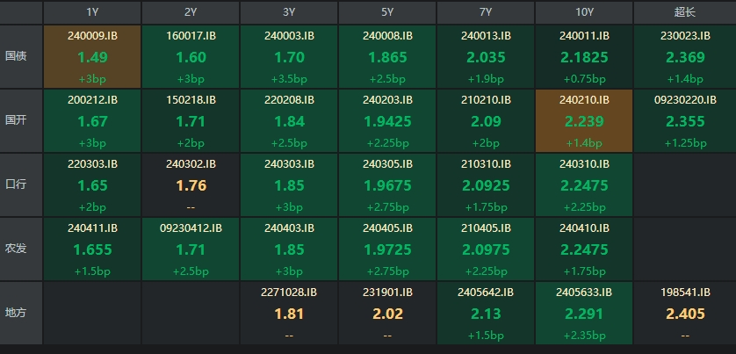Click yield 1.9675 for 口行 5Y
The width and height of the screenshot is (736, 354).
387,185
